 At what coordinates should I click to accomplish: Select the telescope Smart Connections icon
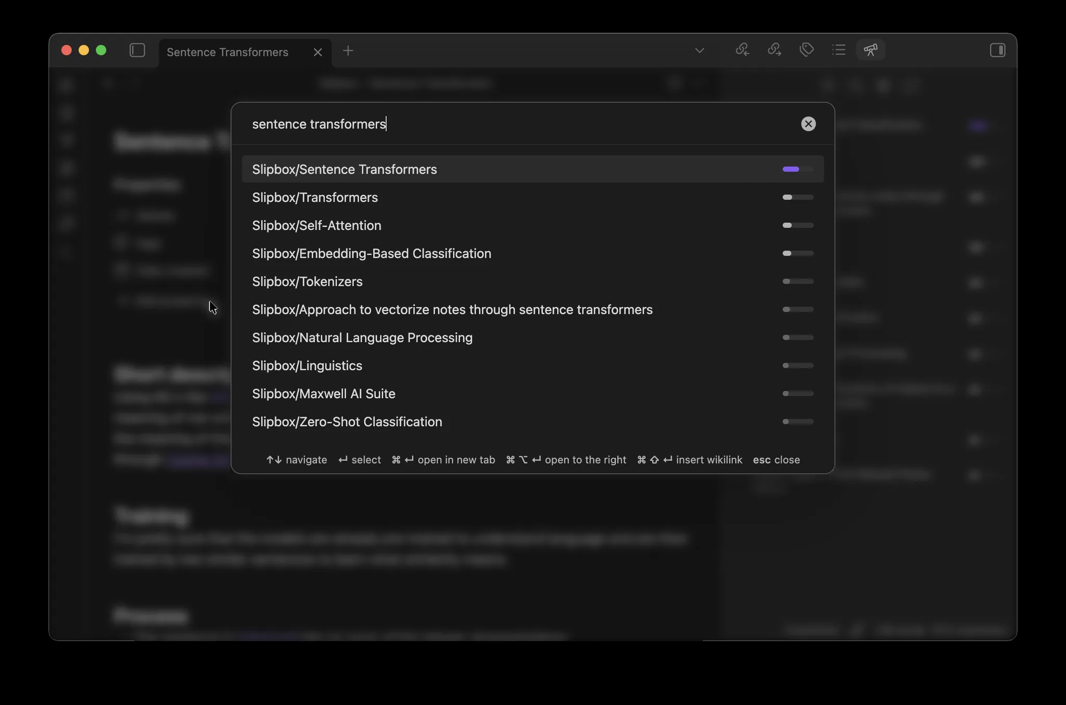[871, 50]
